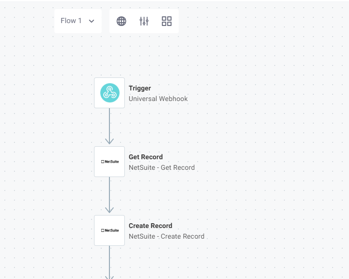Click the Get Record step title

pos(146,157)
